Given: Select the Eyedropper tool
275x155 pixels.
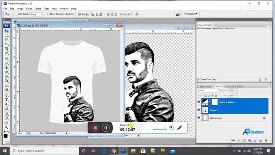Looking at the screenshot, I should click(6, 118).
